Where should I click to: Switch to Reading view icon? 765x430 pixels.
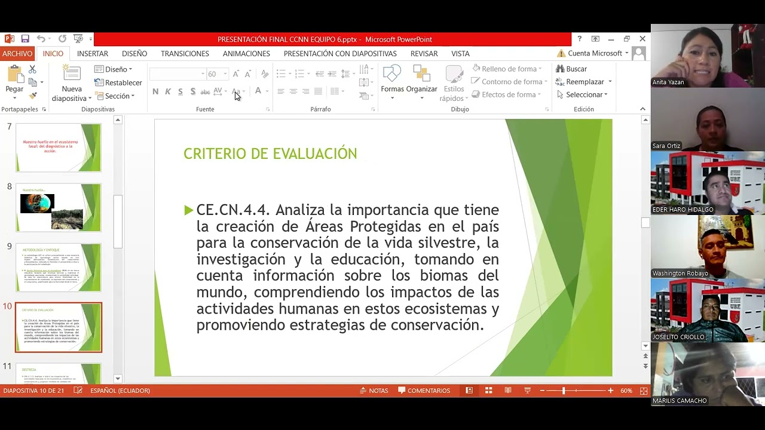click(x=508, y=391)
